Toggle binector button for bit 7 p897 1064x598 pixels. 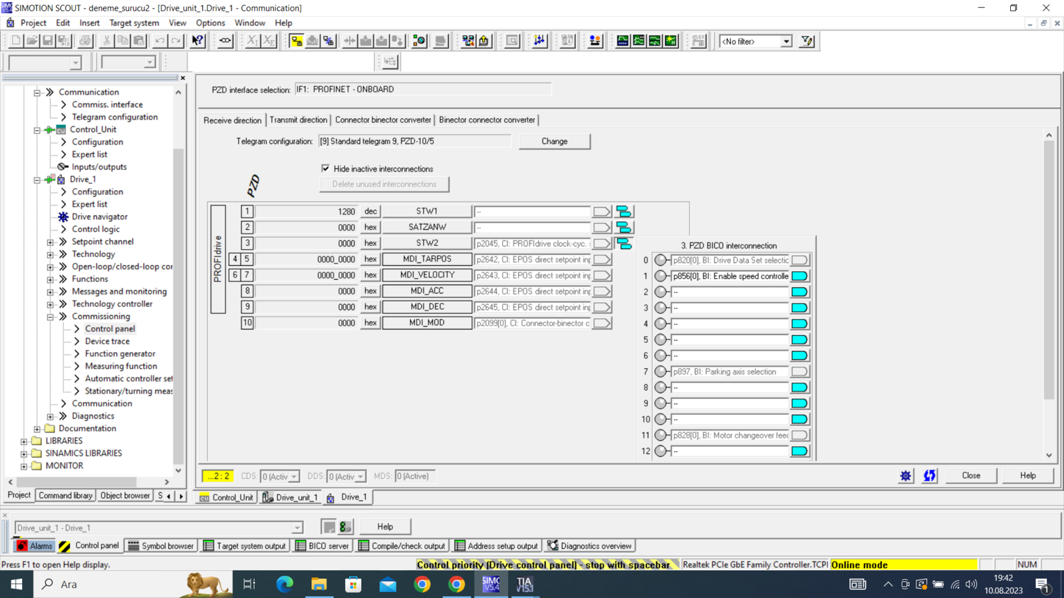click(x=800, y=371)
